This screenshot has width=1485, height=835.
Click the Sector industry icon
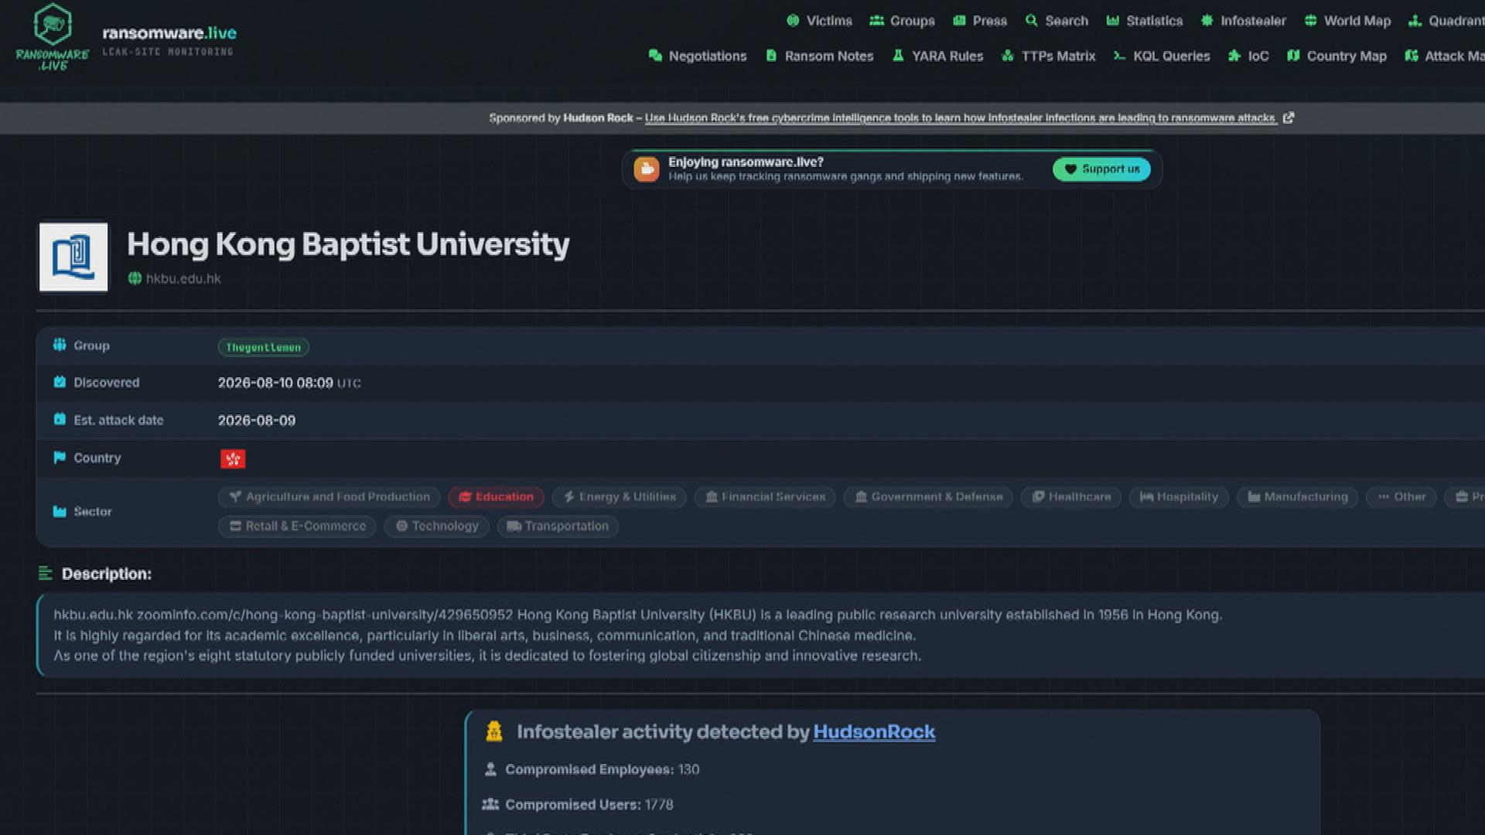click(60, 511)
